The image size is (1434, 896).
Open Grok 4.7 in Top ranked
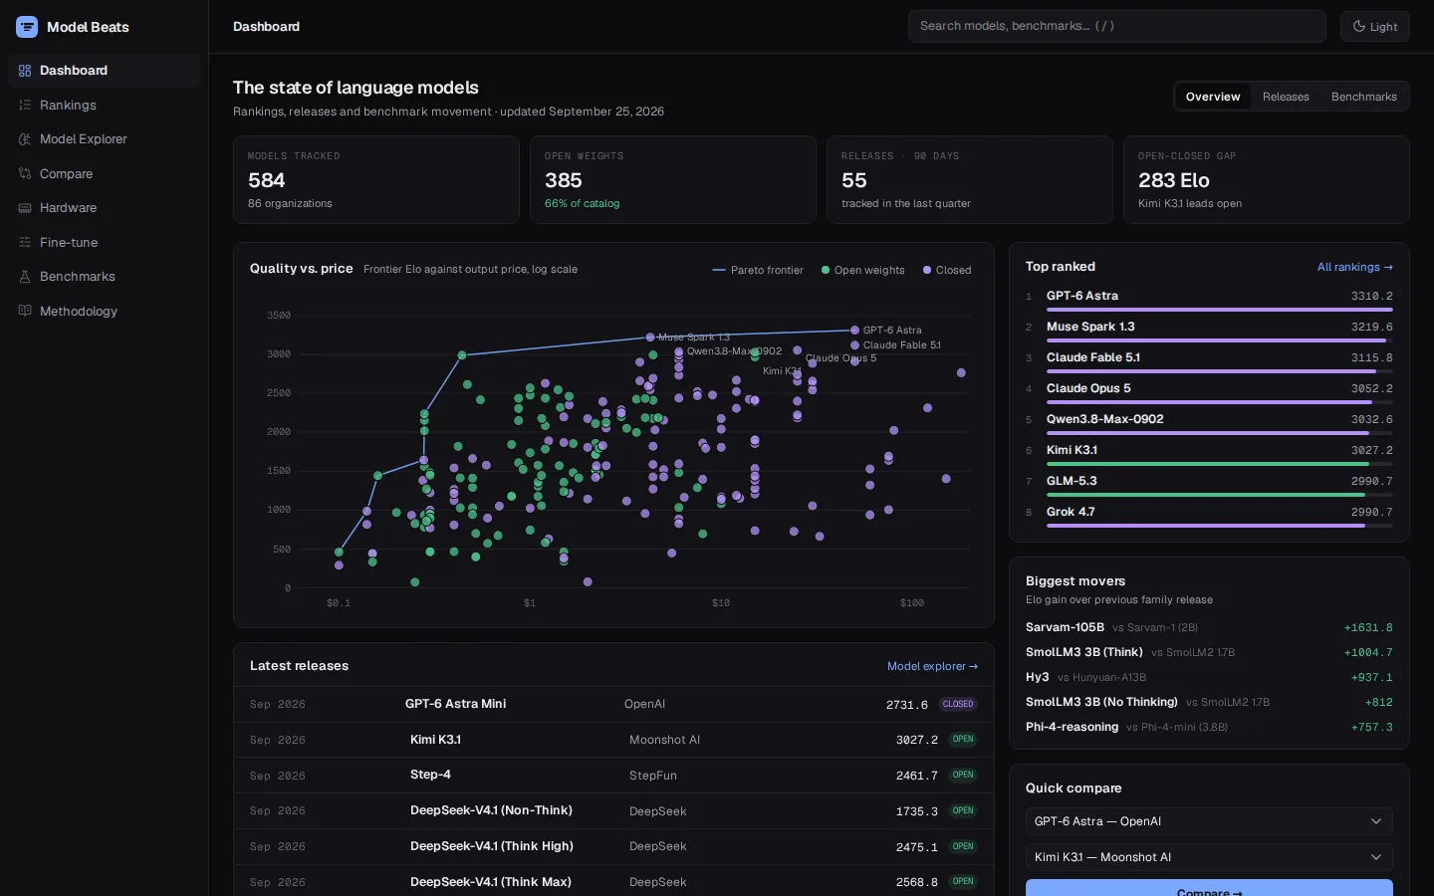click(1209, 515)
